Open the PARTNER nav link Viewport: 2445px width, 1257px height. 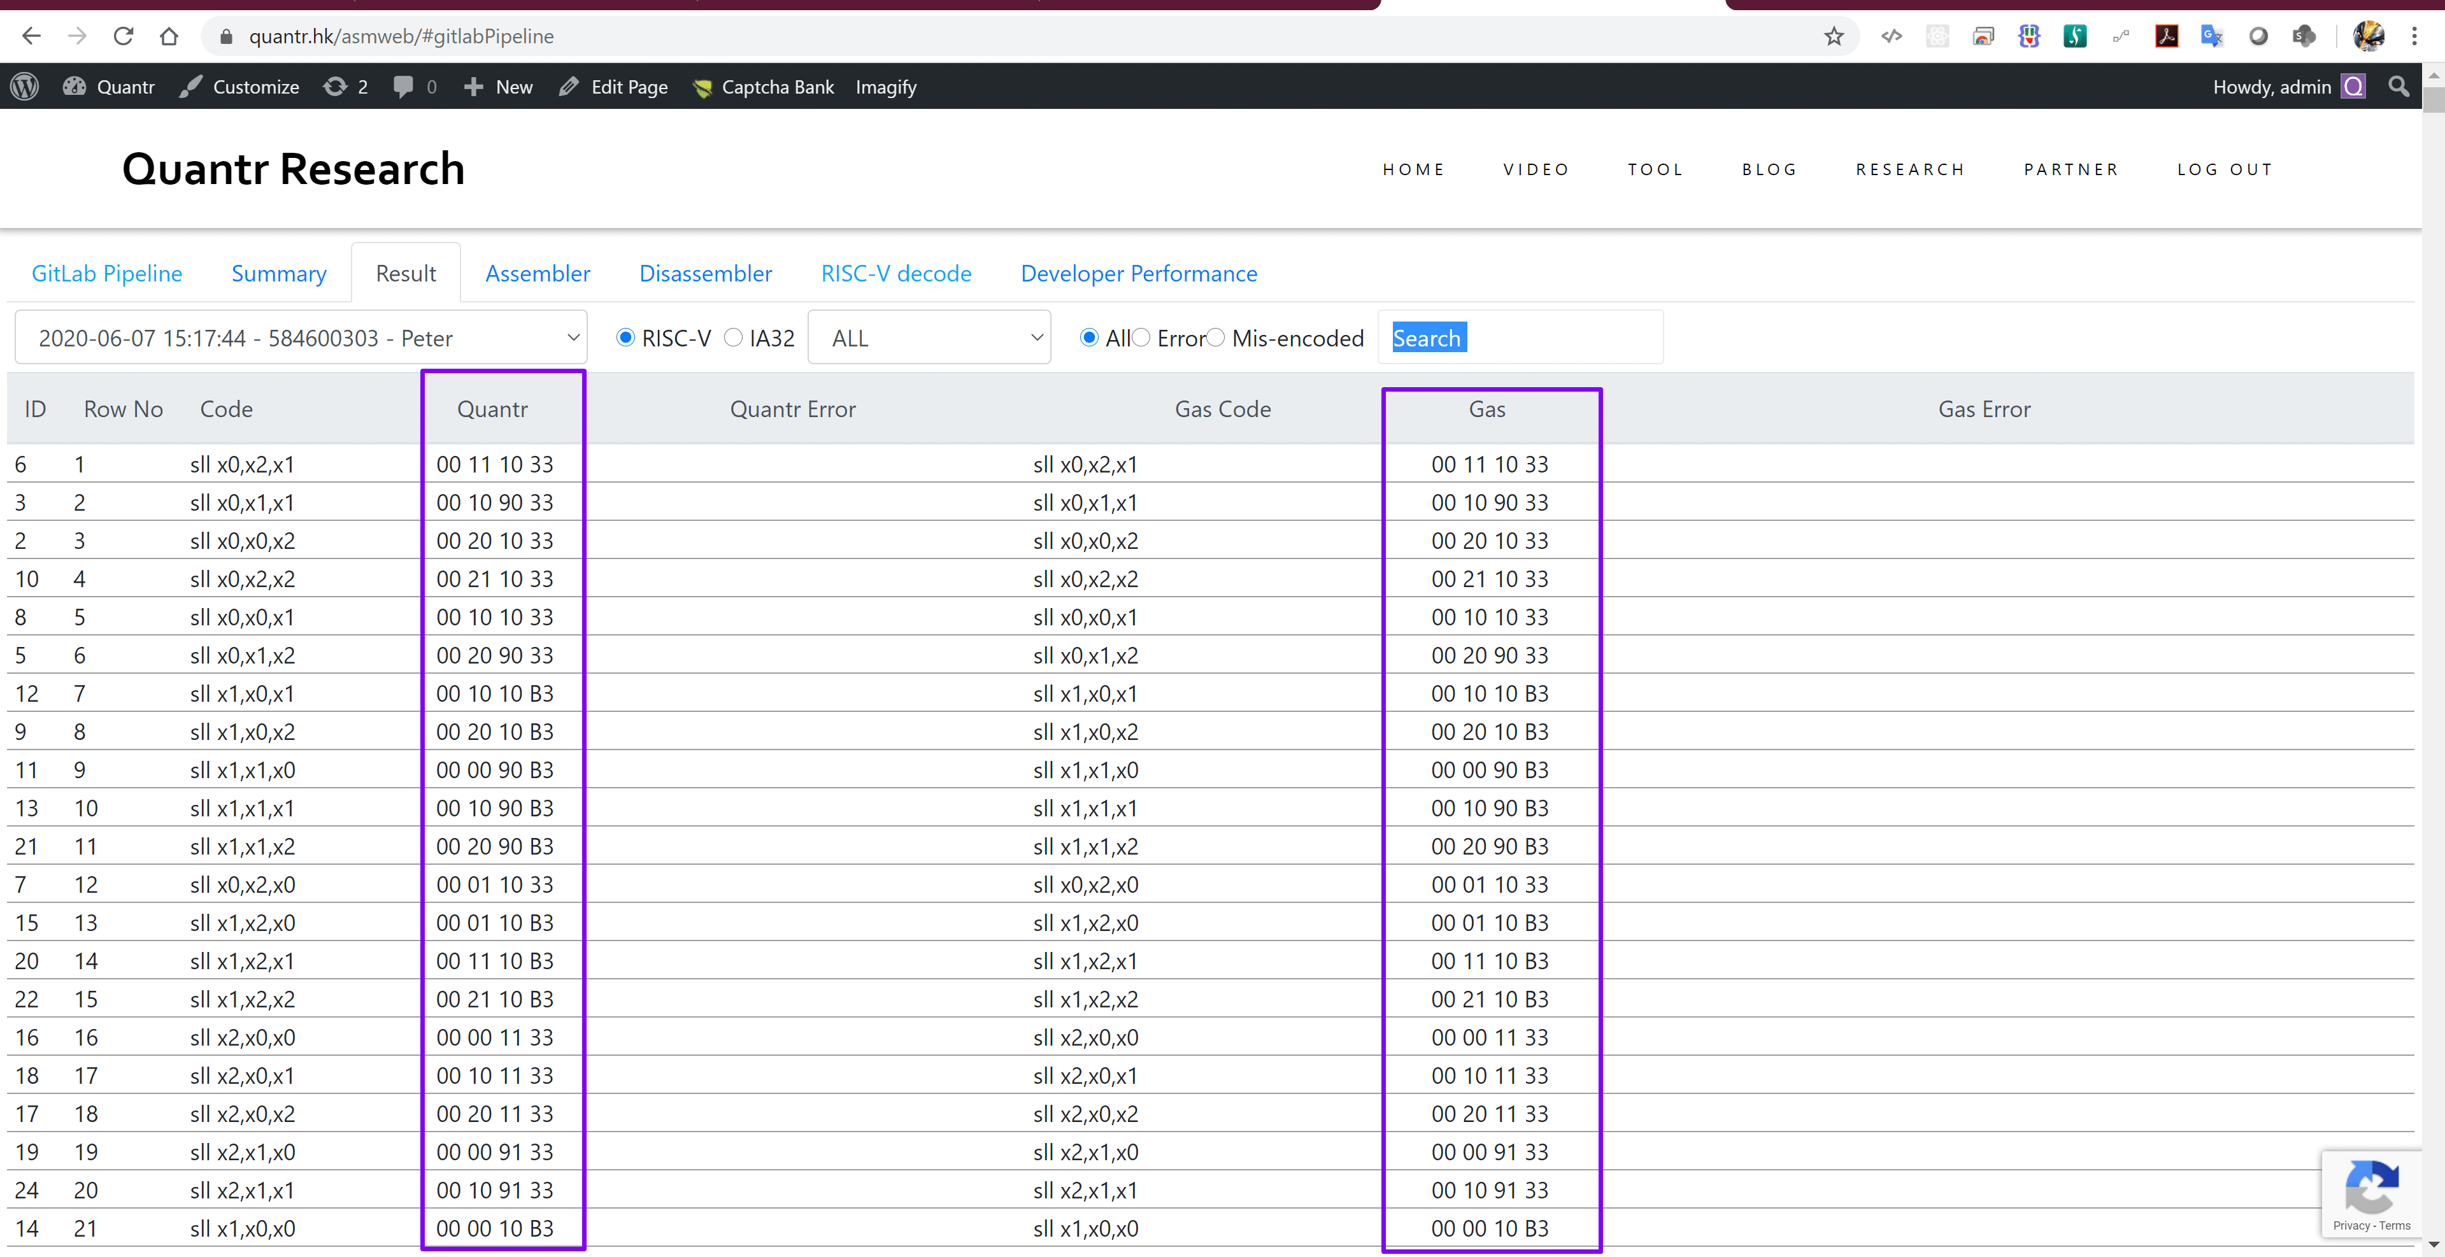[2071, 169]
